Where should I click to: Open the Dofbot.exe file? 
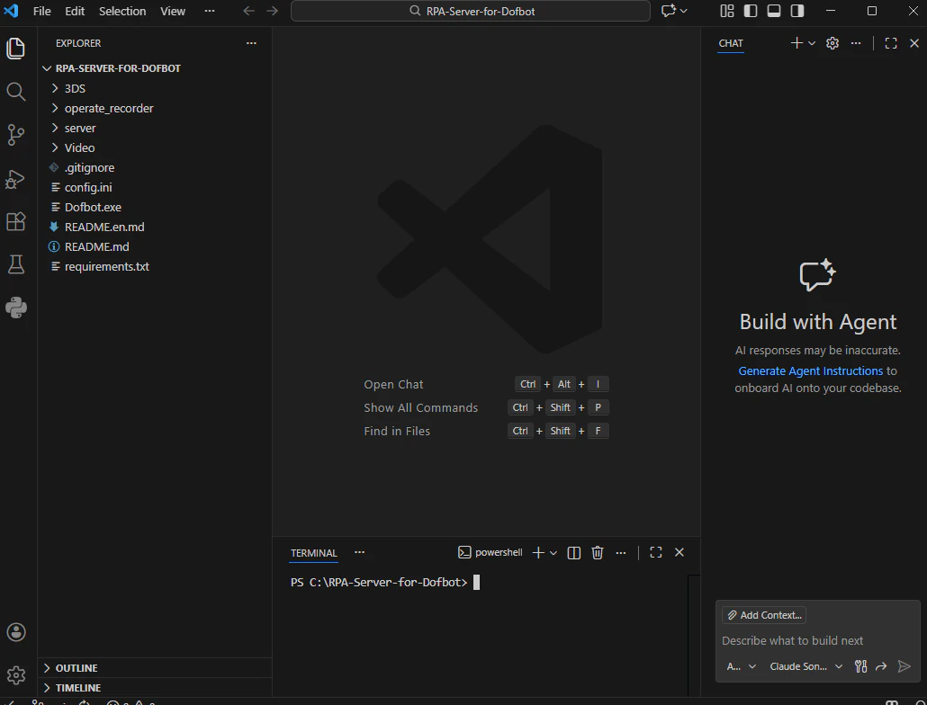pyautogui.click(x=155, y=207)
